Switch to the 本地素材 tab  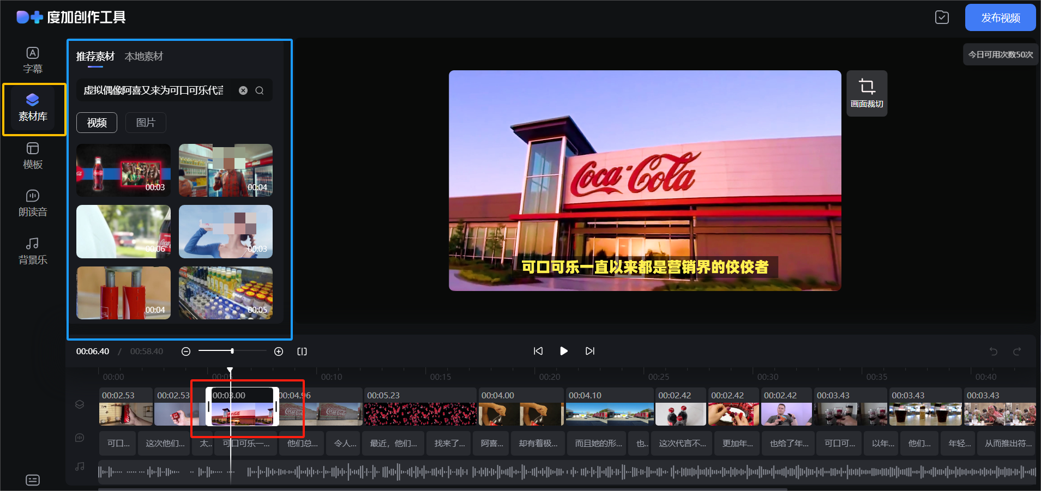click(144, 56)
